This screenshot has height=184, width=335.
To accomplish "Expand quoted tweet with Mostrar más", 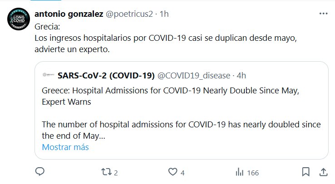I will point(65,147).
